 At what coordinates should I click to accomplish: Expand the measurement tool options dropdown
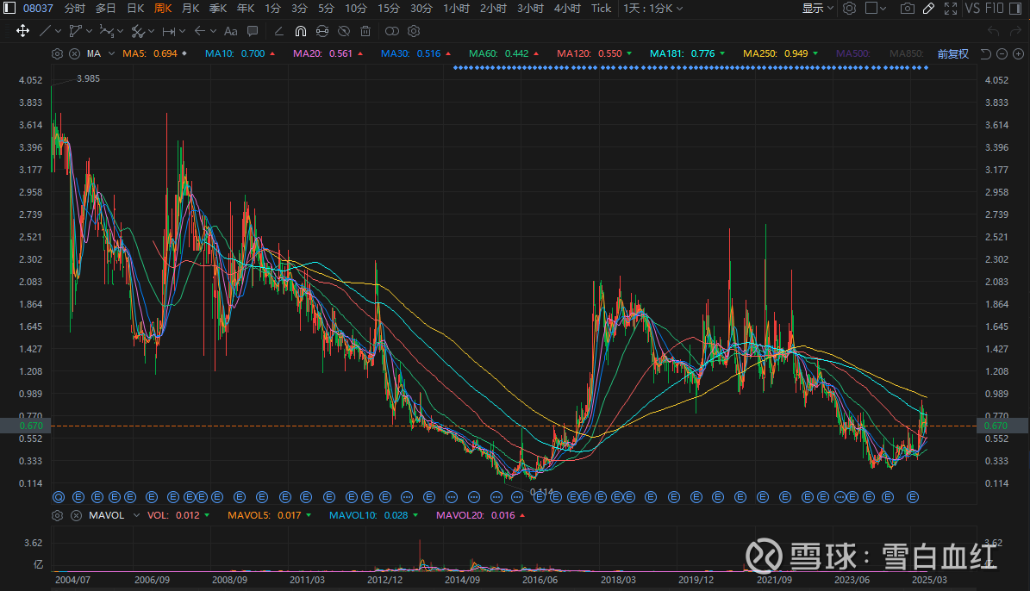(x=182, y=31)
